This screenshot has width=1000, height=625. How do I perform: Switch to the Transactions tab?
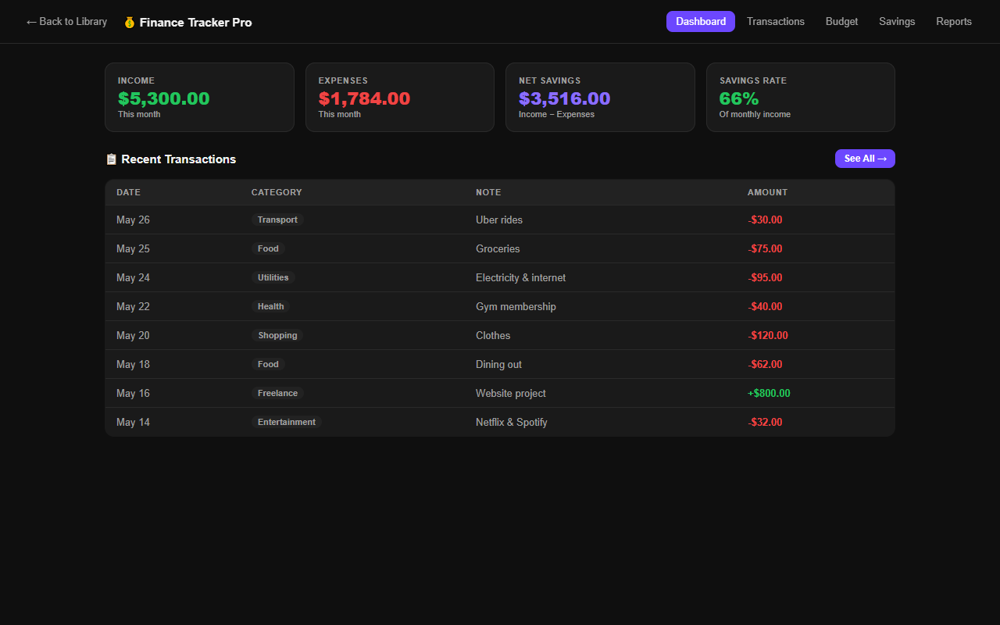coord(776,22)
